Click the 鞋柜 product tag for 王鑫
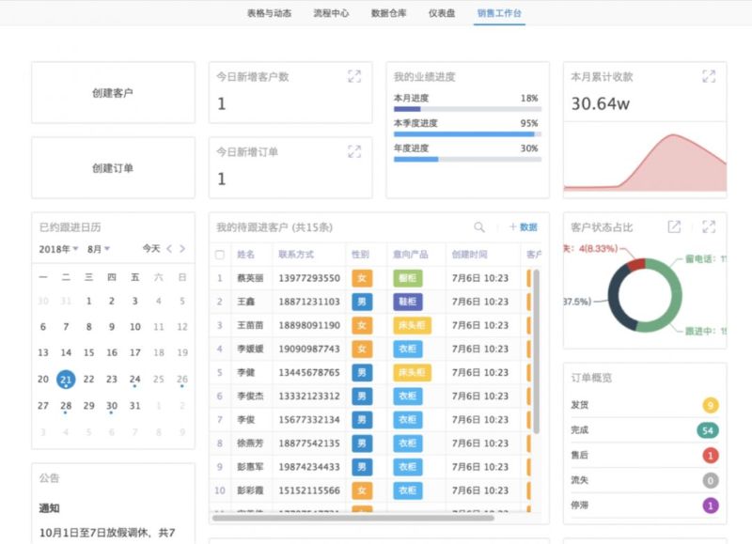752x544 pixels. pos(408,302)
